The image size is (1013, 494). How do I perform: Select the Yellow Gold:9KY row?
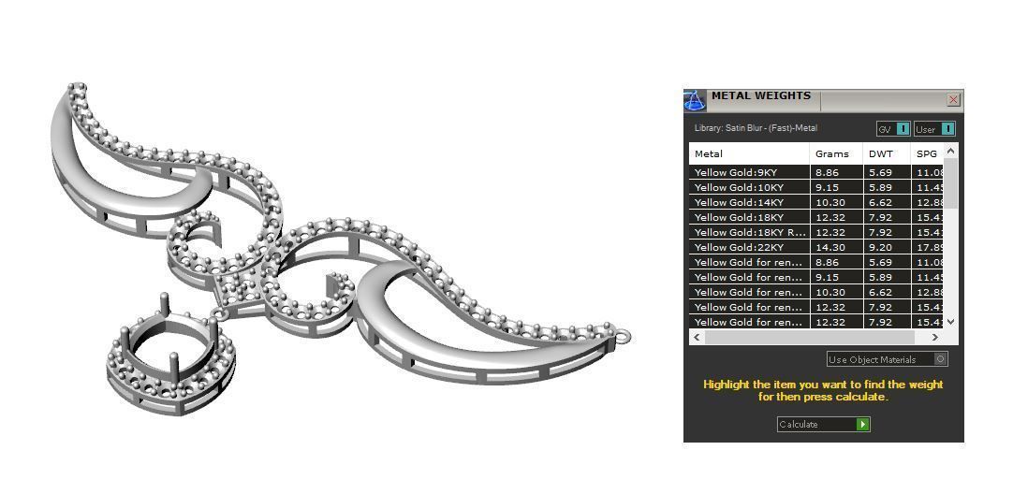816,172
